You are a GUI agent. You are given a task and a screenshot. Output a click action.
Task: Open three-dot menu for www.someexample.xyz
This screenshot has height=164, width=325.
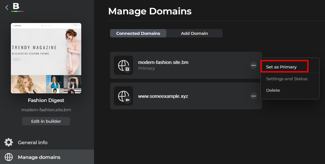click(x=253, y=96)
